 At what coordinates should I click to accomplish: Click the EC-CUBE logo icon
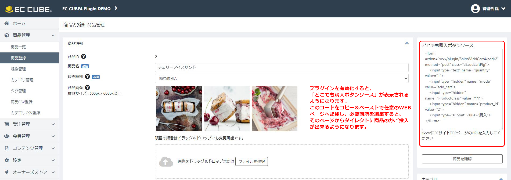[9, 9]
